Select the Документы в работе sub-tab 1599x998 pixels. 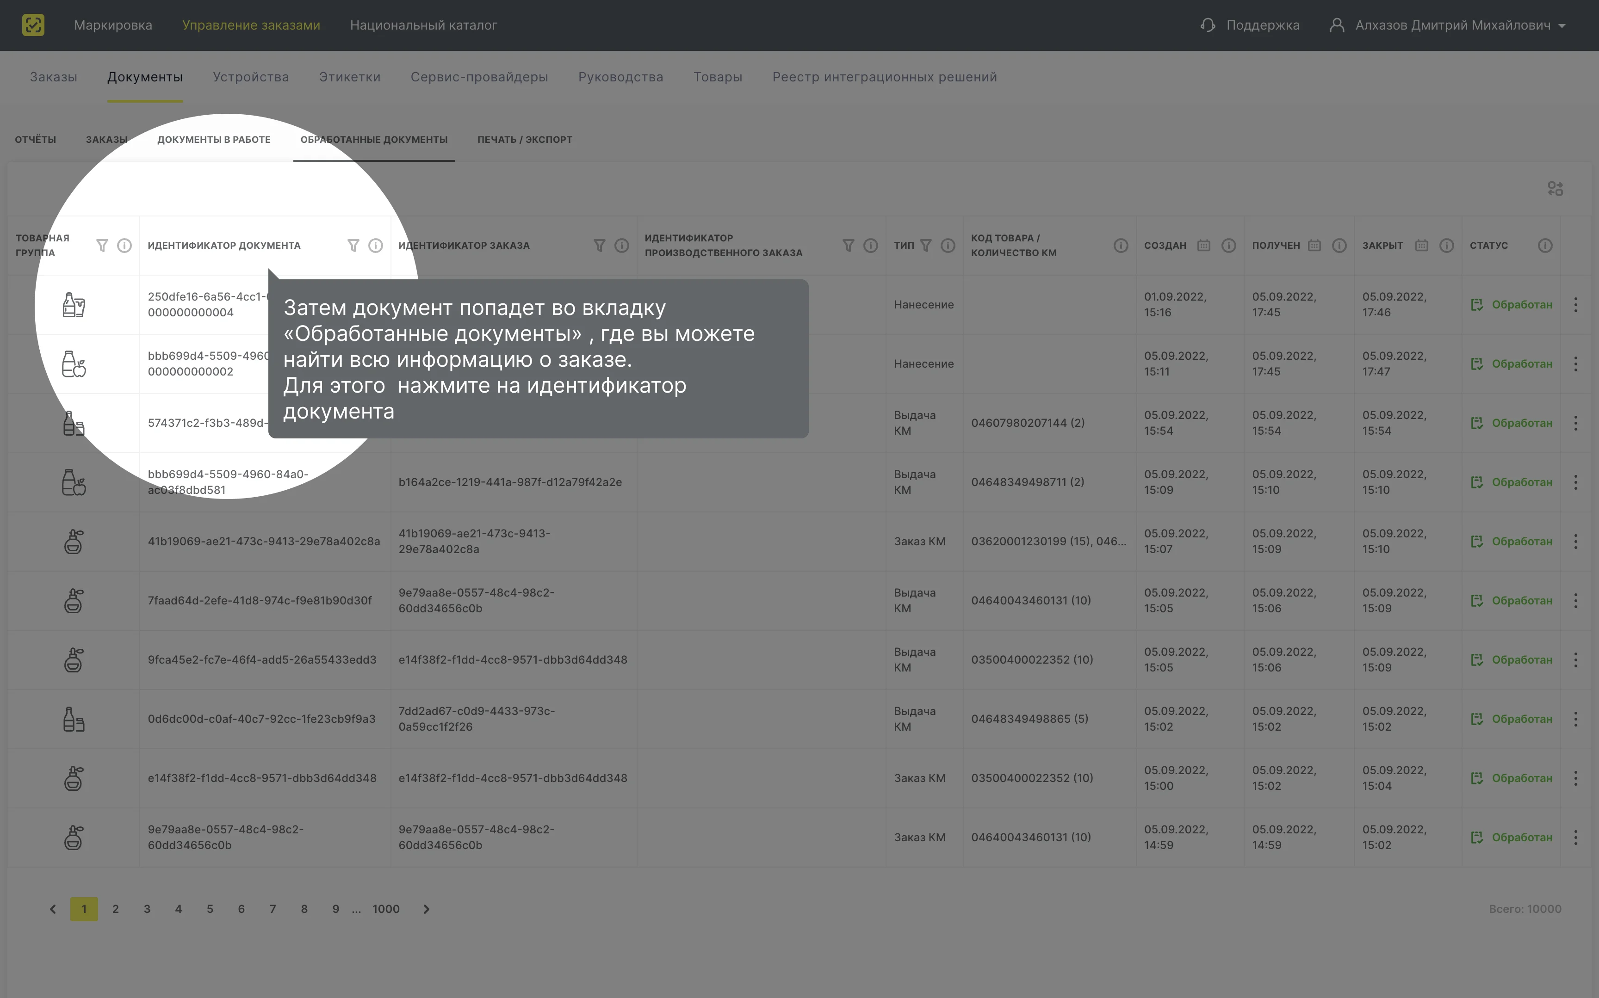pos(214,140)
